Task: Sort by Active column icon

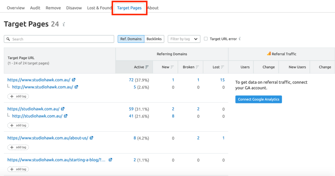Action: pos(147,67)
